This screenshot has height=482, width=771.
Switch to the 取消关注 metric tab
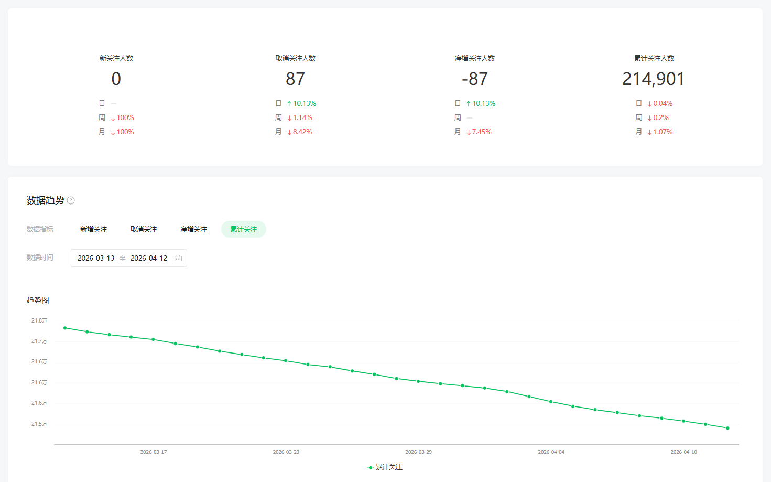tap(144, 229)
